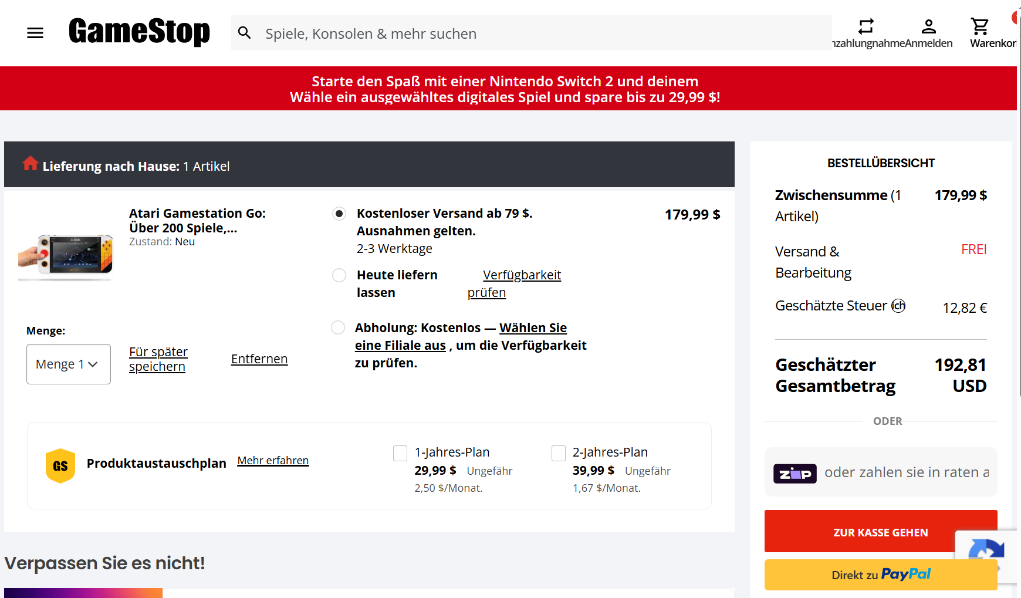Viewport: 1021px width, 598px height.
Task: Click the 'FREI' shipping value
Action: click(974, 250)
